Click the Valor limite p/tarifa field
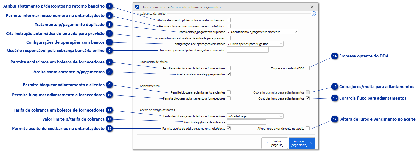Viewport: 420px width, 154px height. click(247, 122)
